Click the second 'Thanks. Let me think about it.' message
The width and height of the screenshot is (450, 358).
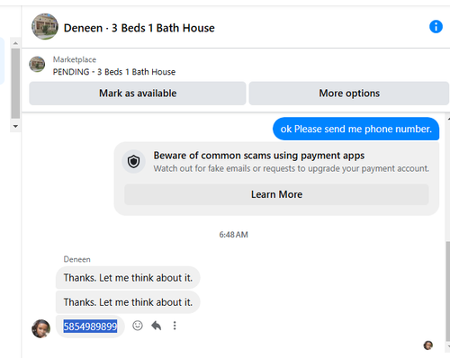pos(128,302)
